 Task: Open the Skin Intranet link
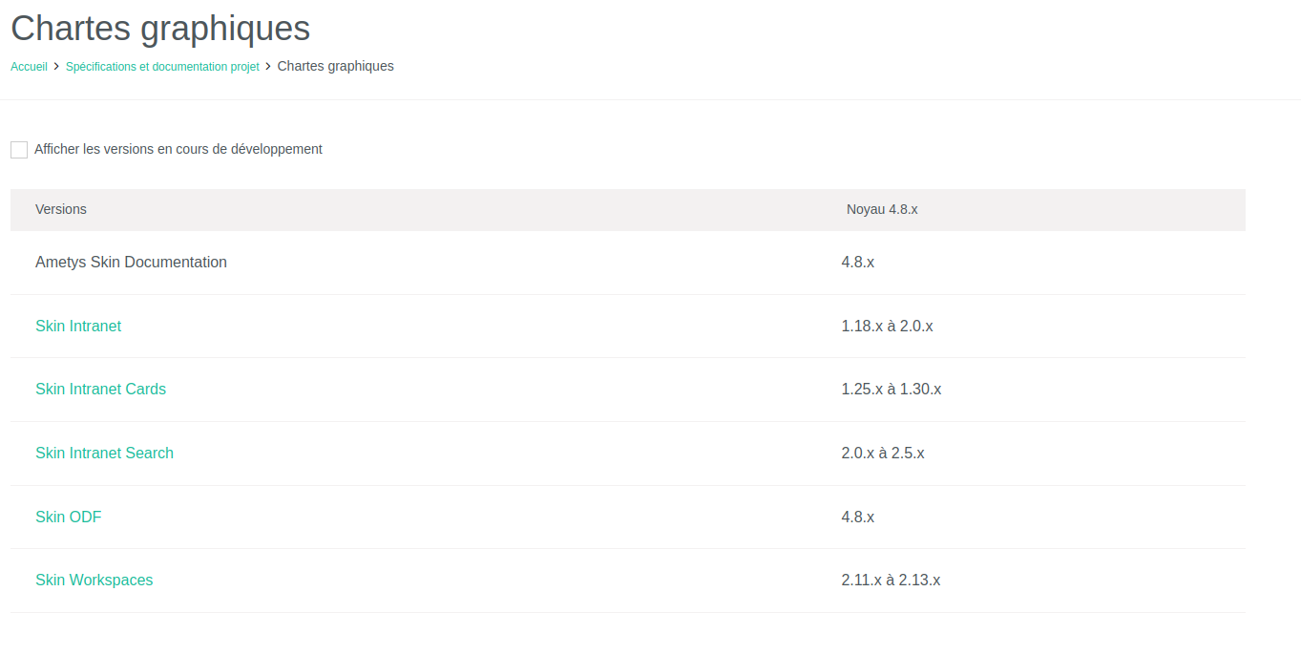78,326
